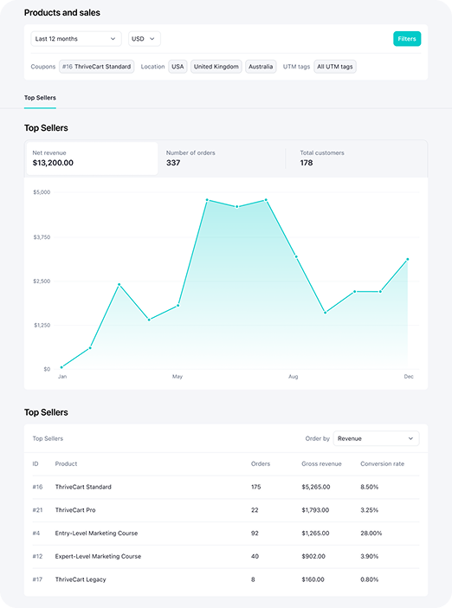The height and width of the screenshot is (608, 452).
Task: Click the ID column header
Action: [36, 463]
